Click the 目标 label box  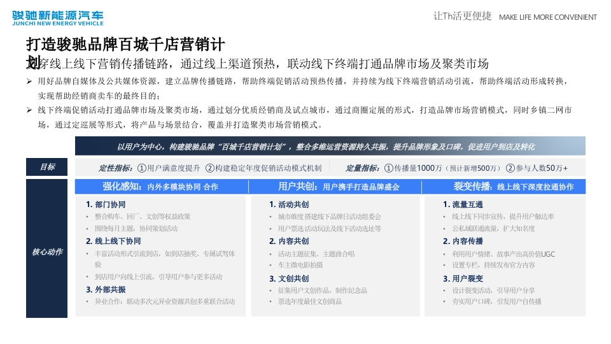click(x=48, y=167)
